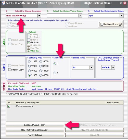Screen dimensions: 128x140
Task: Open the Other Opts 'O' button
Action: point(29,51)
